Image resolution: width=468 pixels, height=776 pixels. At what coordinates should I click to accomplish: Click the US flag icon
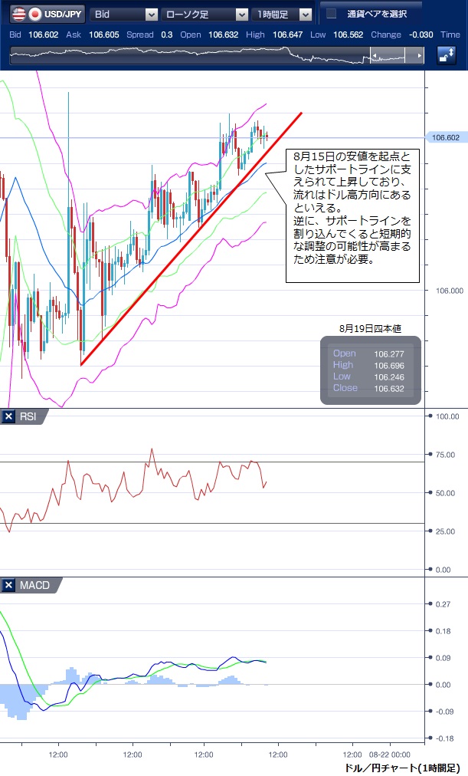17,14
